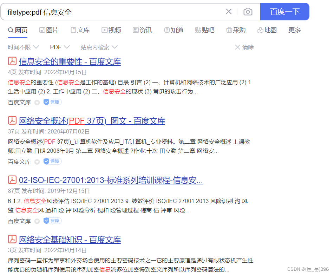The height and width of the screenshot is (275, 334).
Task: Open the 资讯 tab
Action: [x=142, y=30]
